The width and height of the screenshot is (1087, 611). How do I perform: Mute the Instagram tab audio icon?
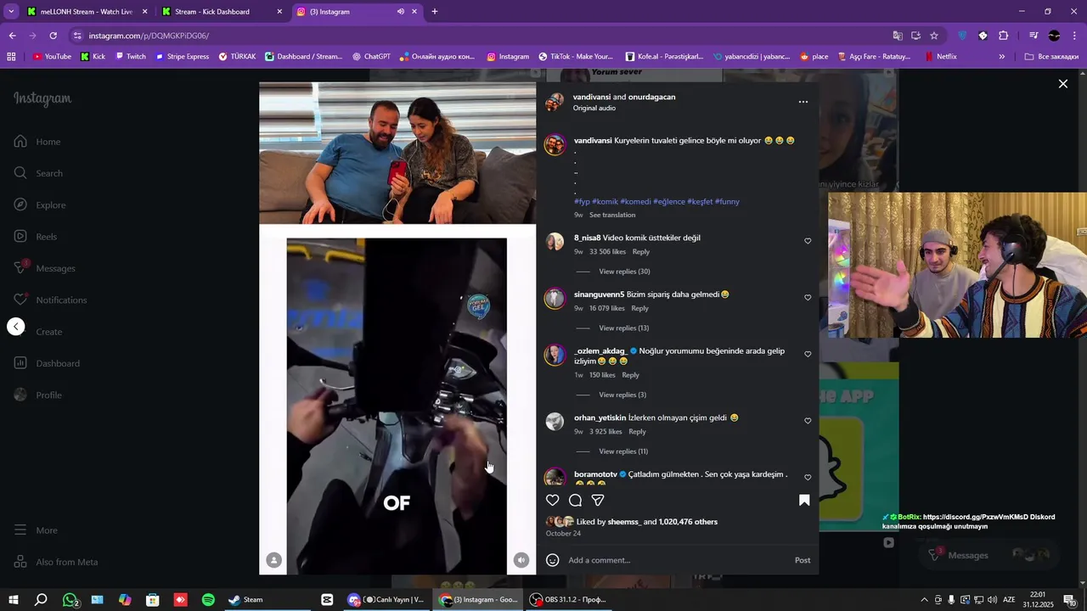coord(401,12)
